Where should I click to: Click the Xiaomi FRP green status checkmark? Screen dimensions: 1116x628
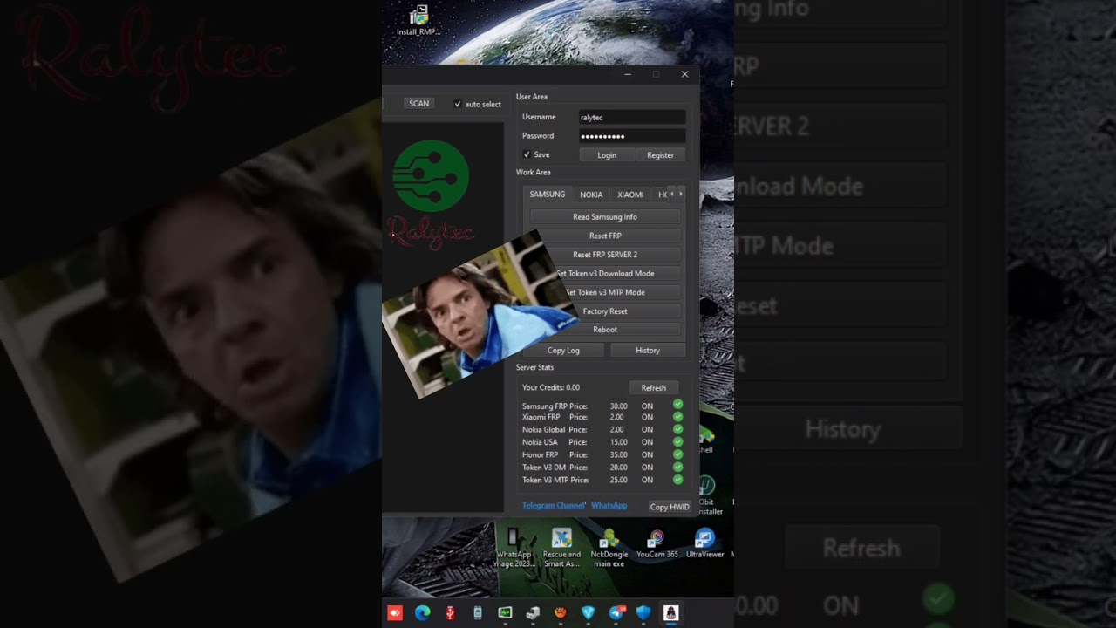tap(677, 417)
